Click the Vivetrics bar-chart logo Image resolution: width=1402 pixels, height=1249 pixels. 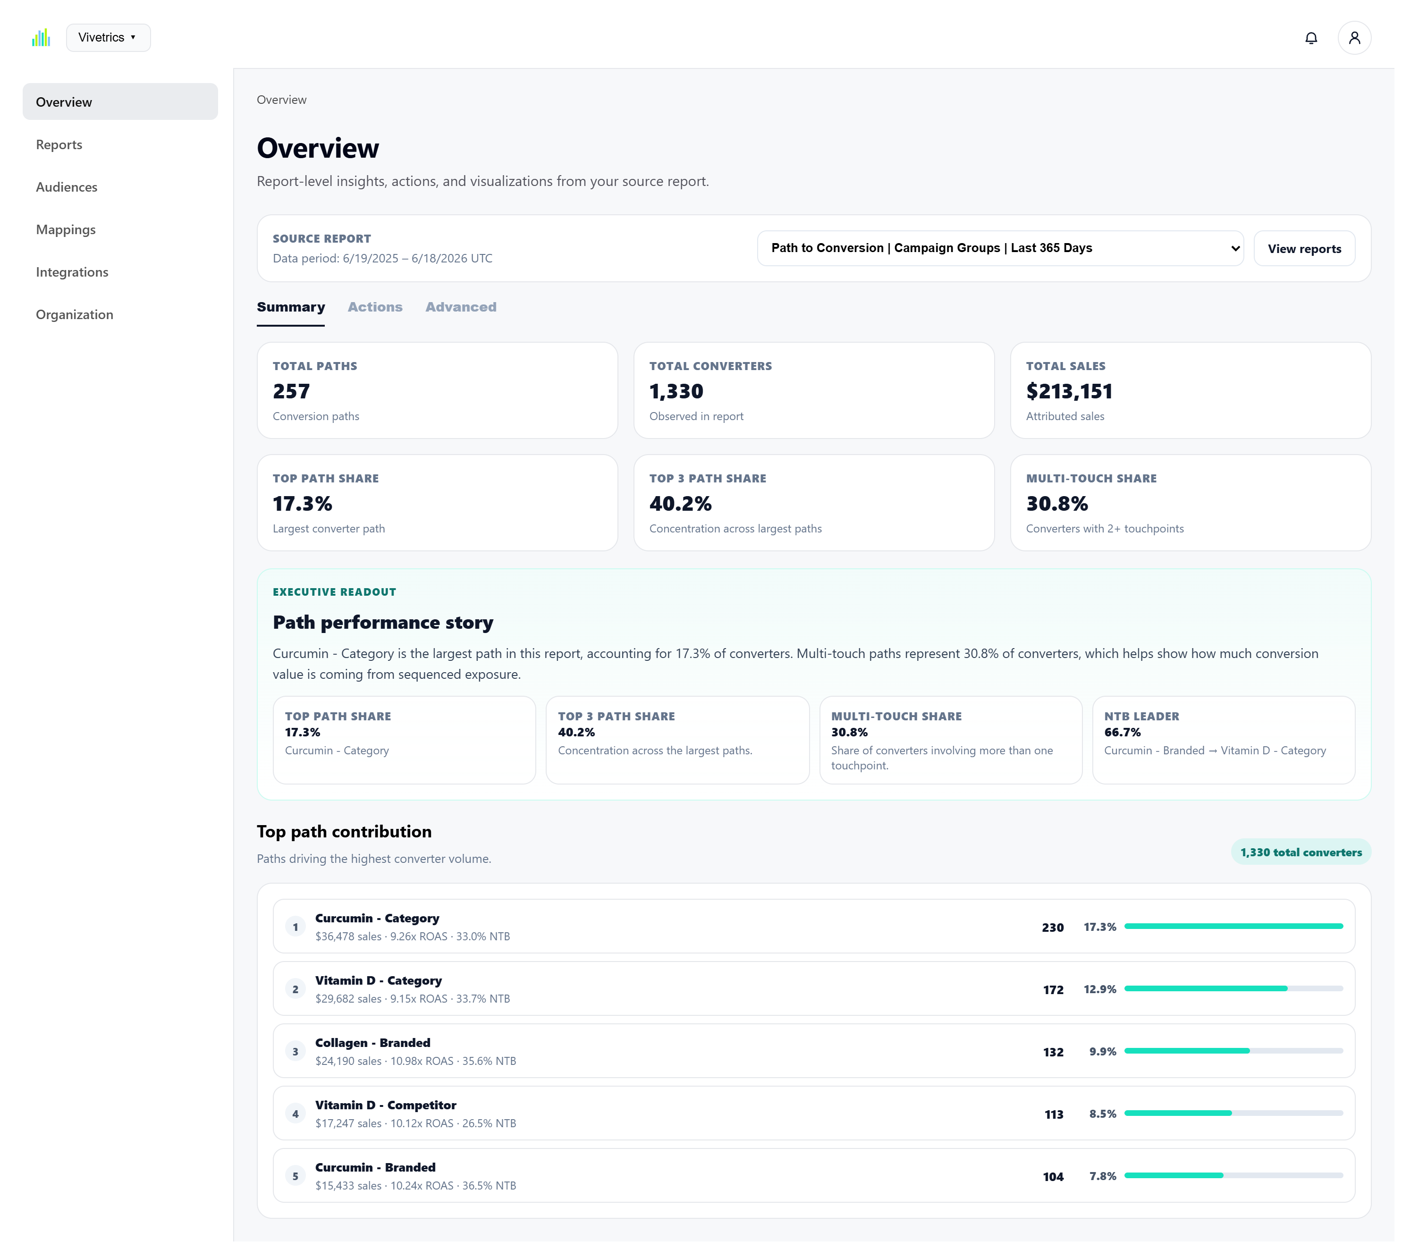41,38
